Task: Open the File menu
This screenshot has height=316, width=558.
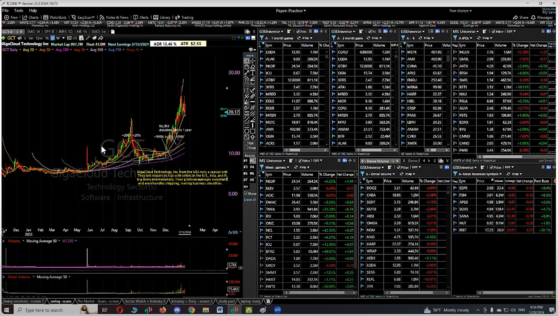Action: point(5,10)
